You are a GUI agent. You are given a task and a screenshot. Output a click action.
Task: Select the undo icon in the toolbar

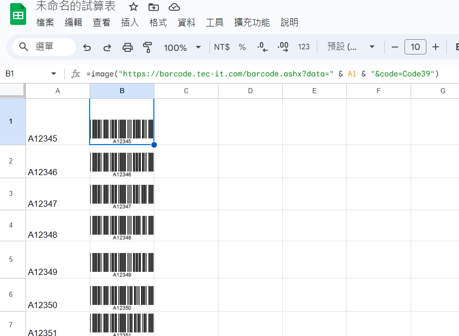tap(87, 47)
